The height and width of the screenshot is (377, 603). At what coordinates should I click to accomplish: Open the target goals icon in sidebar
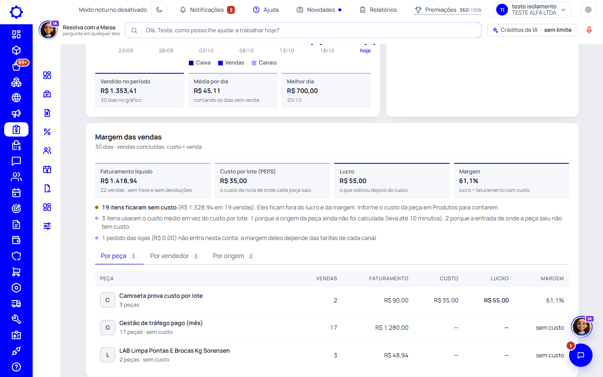[16, 209]
